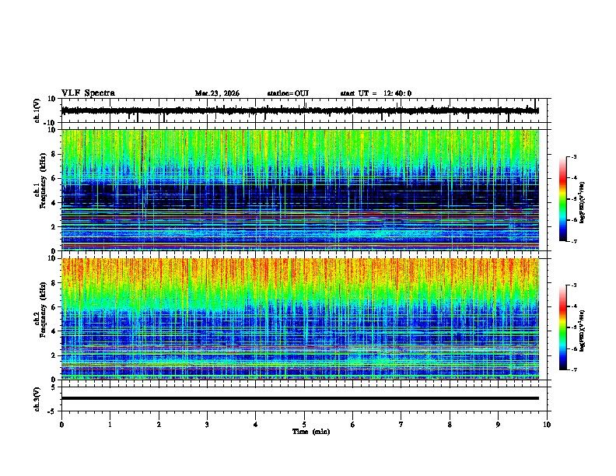Click time-axis tick label "7"

401,425
